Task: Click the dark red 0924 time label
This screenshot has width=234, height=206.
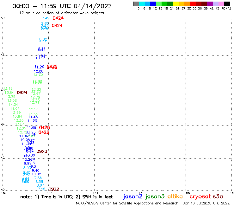Action: coord(22,93)
